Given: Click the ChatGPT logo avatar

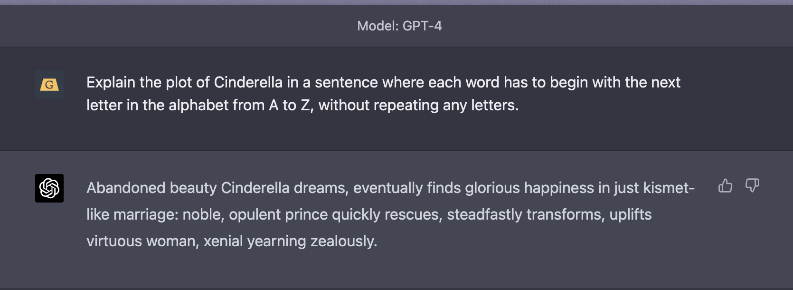Looking at the screenshot, I should click(x=49, y=188).
